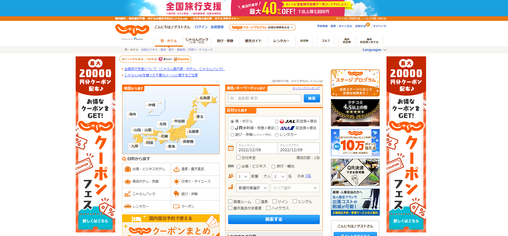Open the じゃらんパック tab
This screenshot has width=508, height=236.
[x=197, y=41]
